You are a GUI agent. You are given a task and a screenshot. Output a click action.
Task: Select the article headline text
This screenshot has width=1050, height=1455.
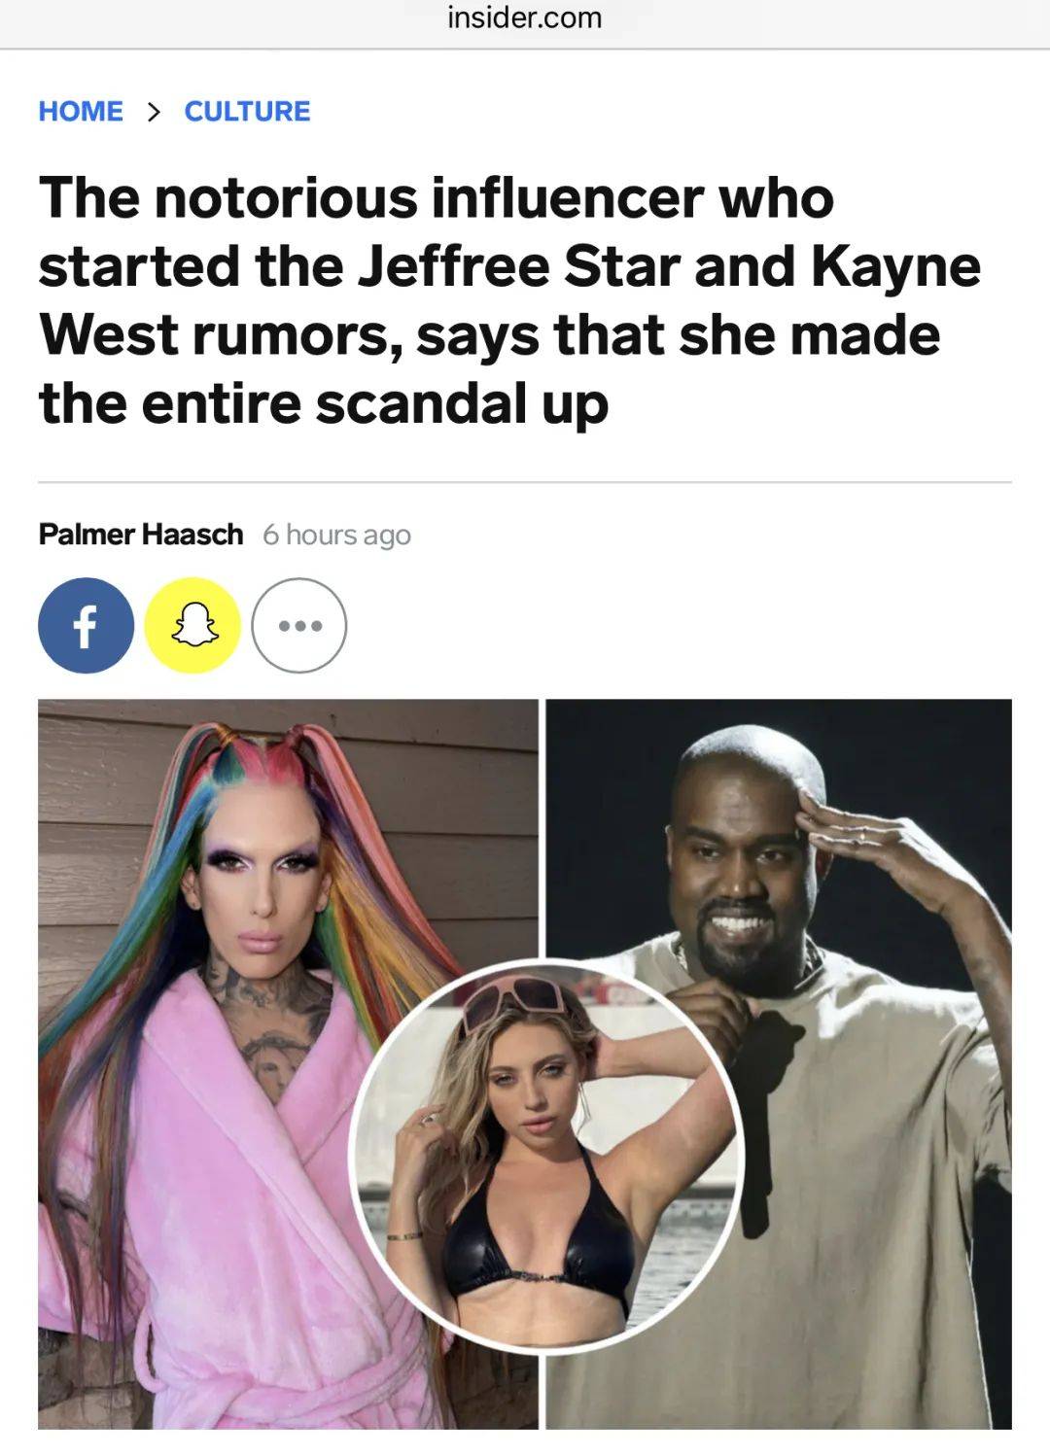(x=509, y=300)
